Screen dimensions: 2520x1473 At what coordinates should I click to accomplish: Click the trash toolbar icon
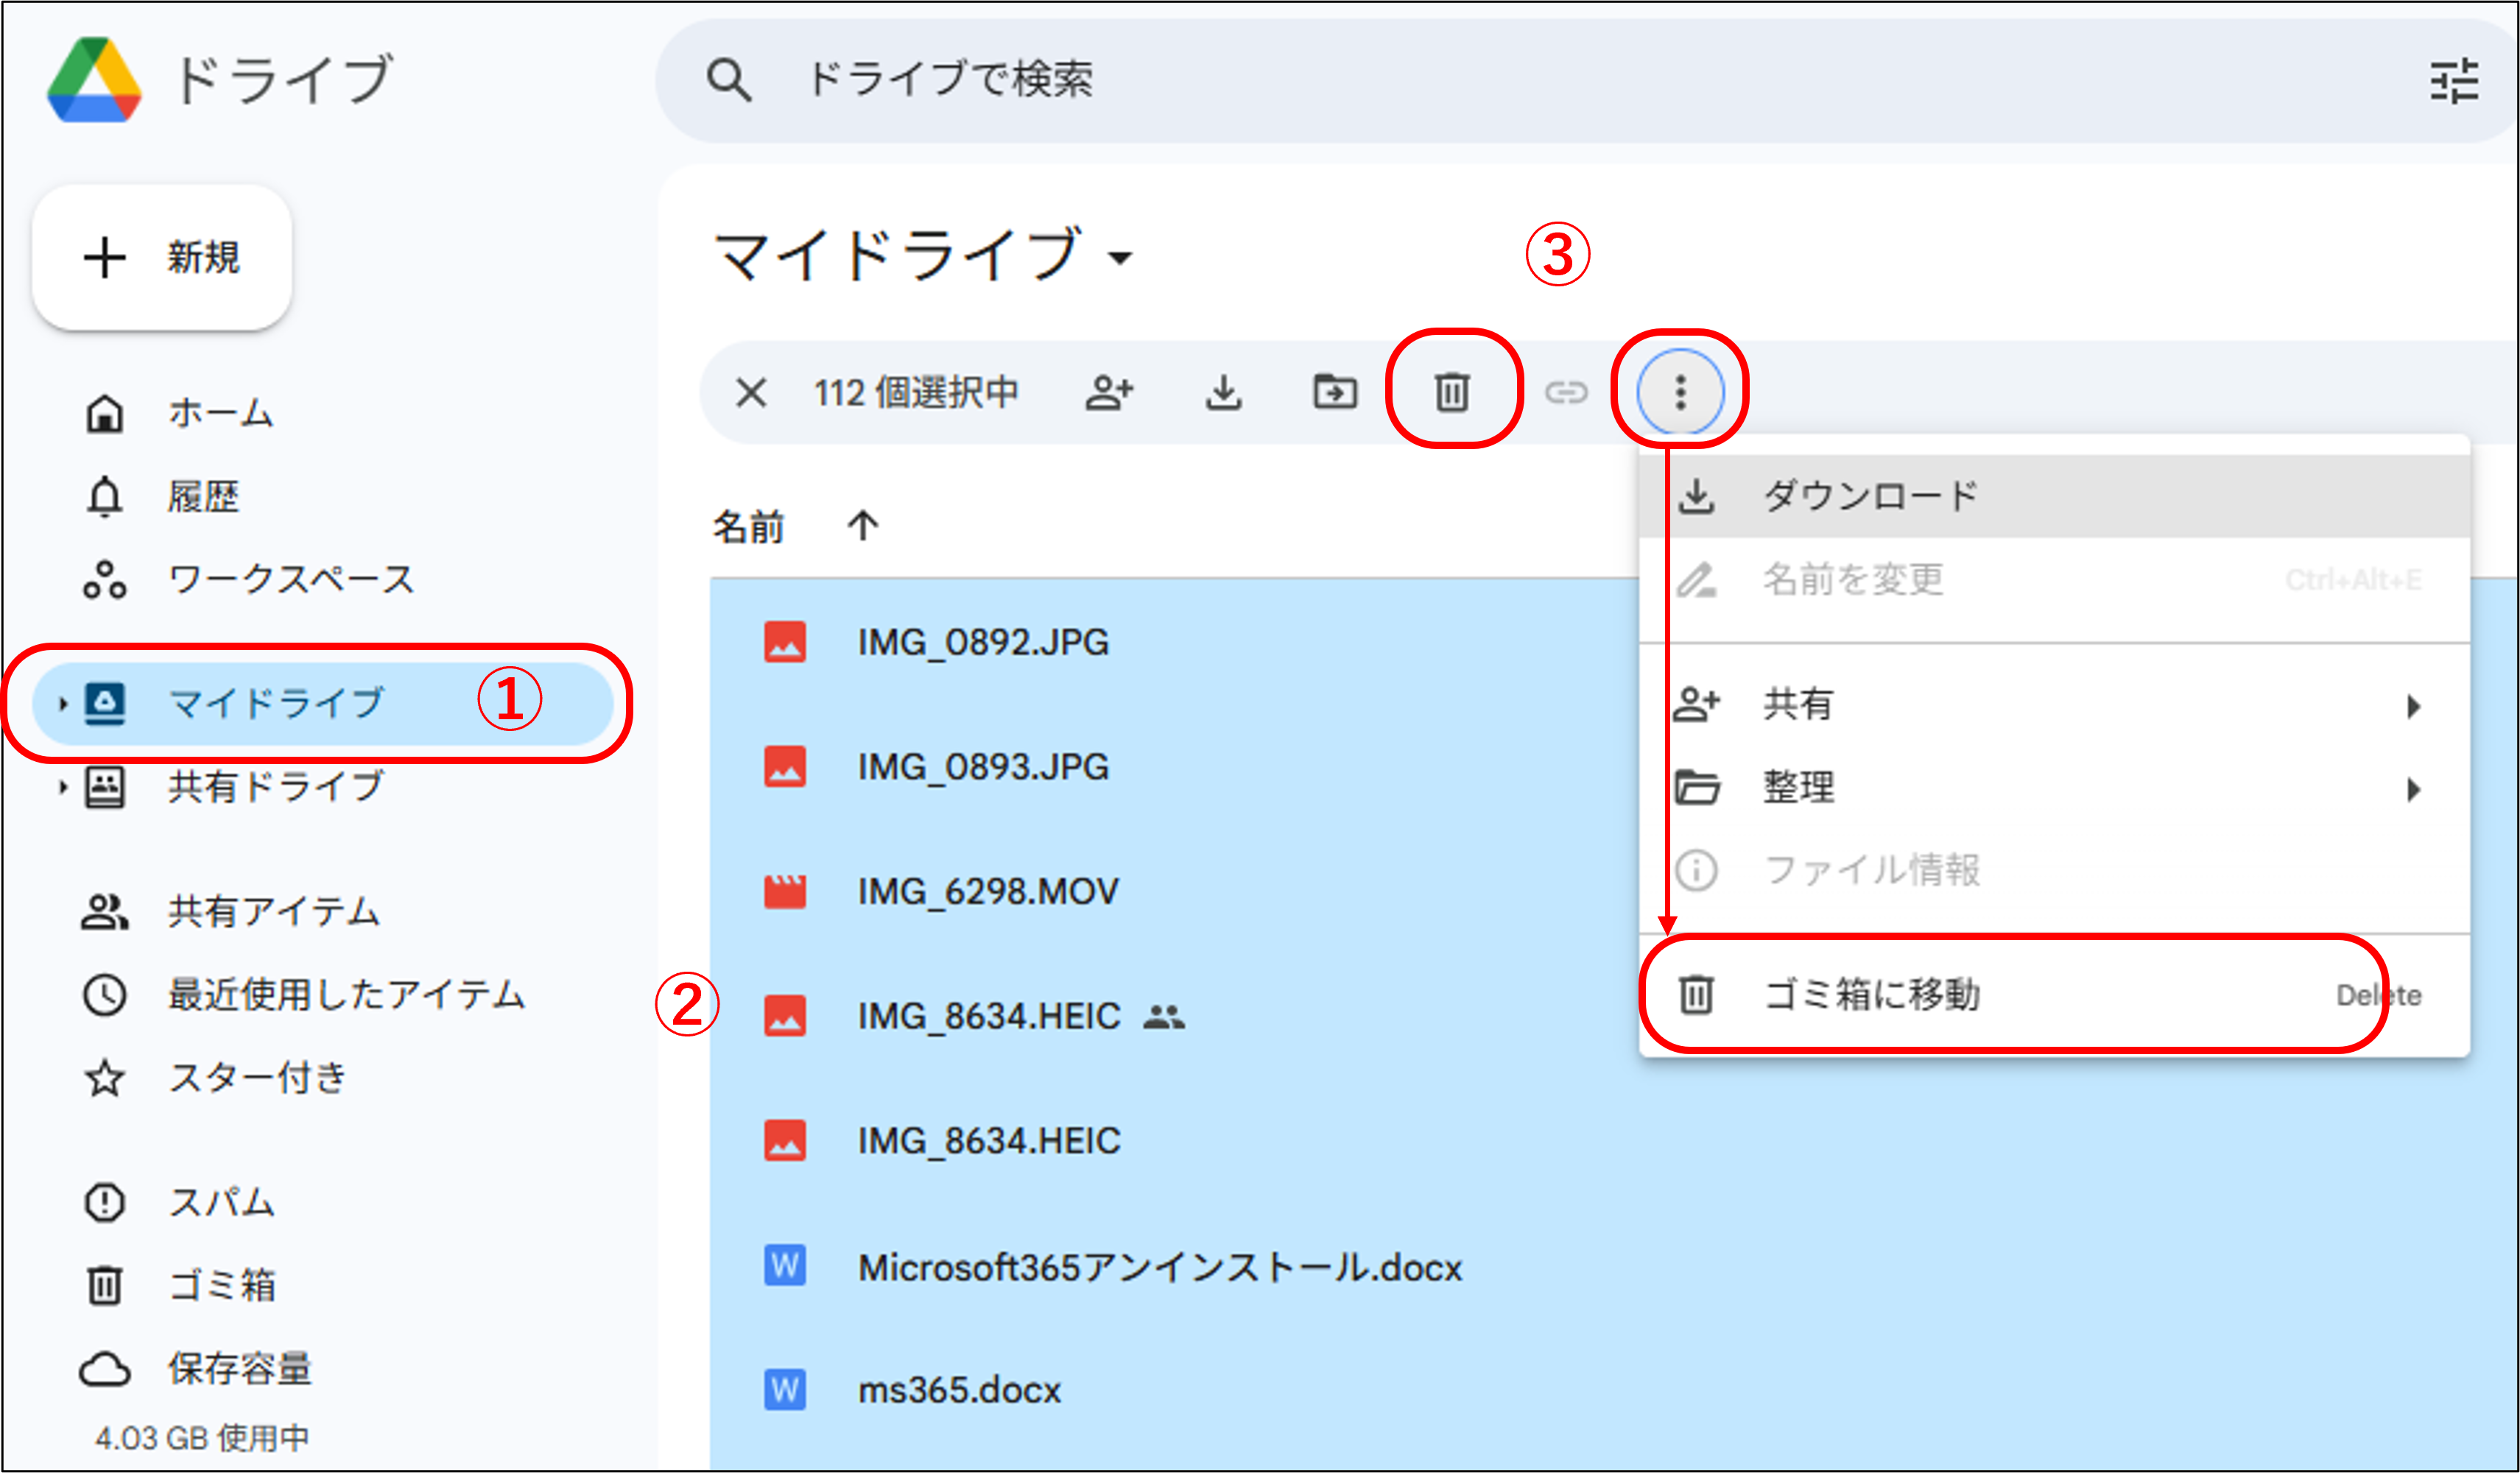(x=1452, y=392)
